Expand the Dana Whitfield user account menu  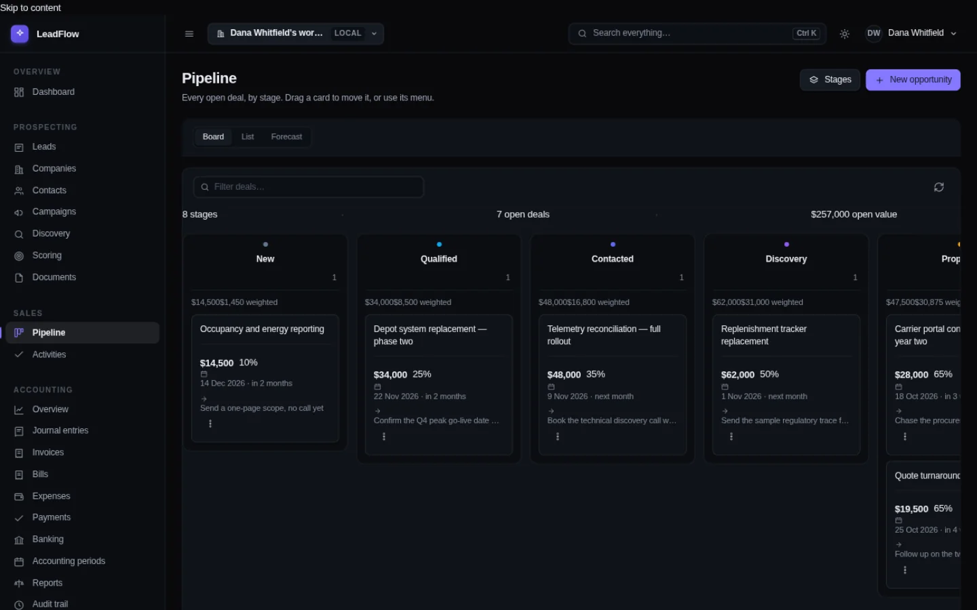click(x=911, y=33)
